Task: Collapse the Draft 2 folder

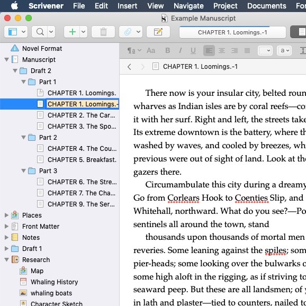Action: [x=15, y=70]
